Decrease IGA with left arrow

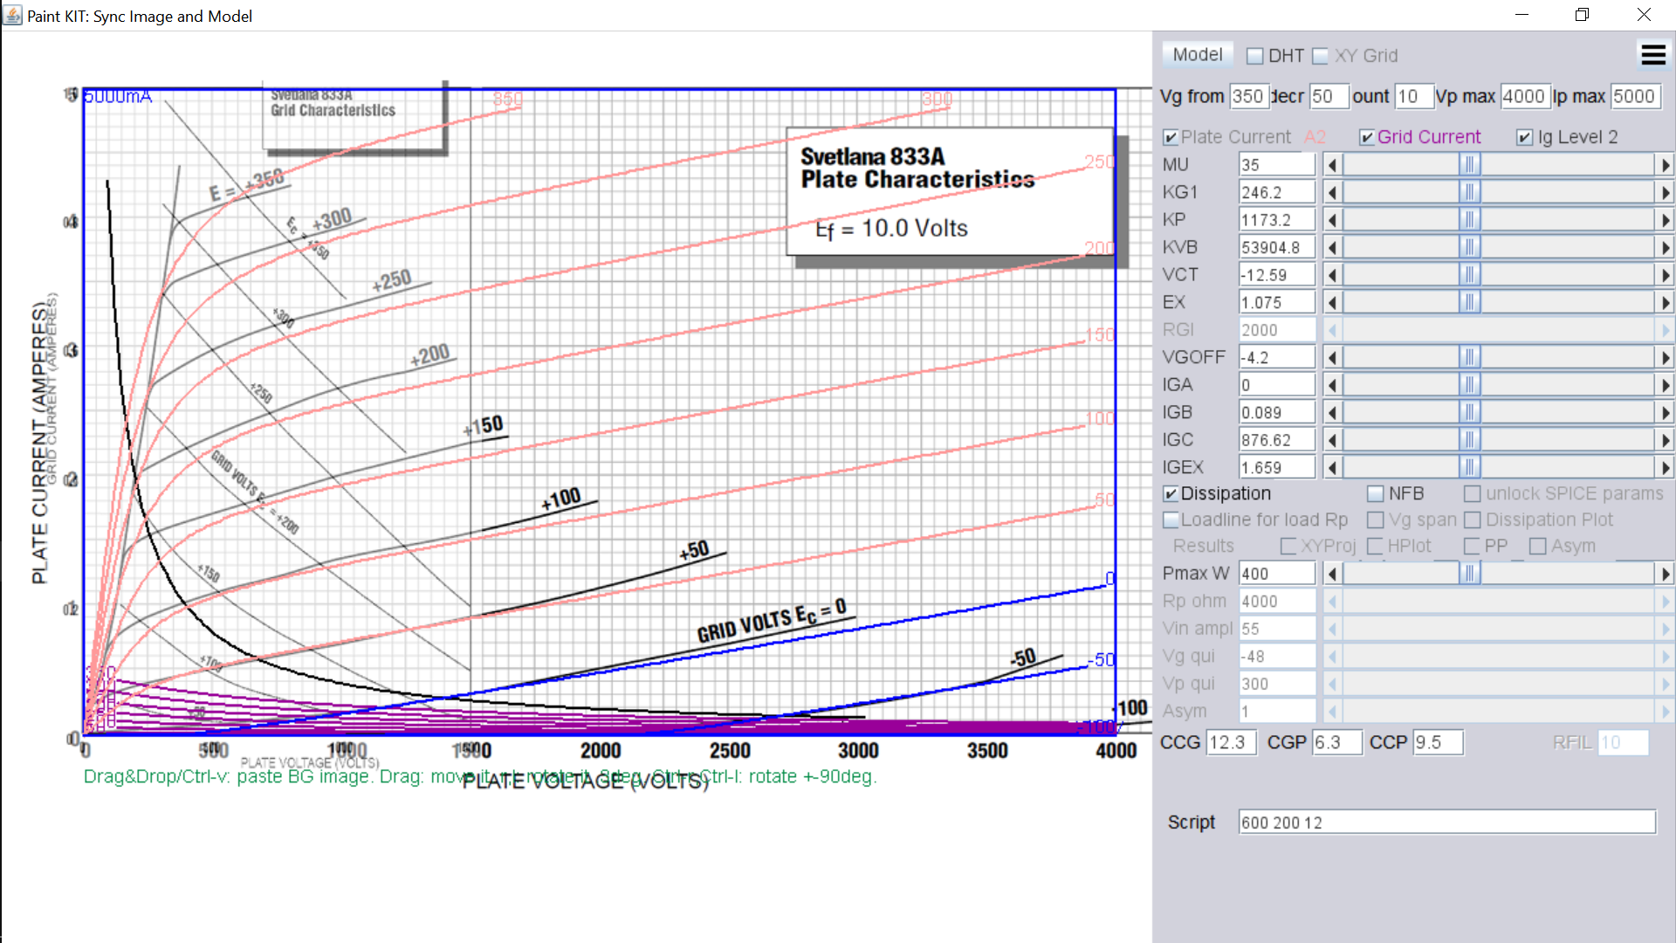(x=1332, y=385)
